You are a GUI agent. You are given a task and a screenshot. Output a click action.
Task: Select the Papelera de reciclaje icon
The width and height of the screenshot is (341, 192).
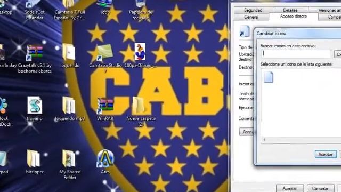click(141, 10)
